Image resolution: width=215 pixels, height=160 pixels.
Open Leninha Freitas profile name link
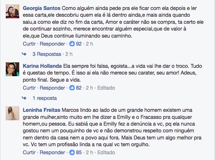[x=41, y=110]
